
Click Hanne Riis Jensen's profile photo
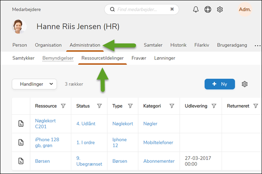point(20,27)
